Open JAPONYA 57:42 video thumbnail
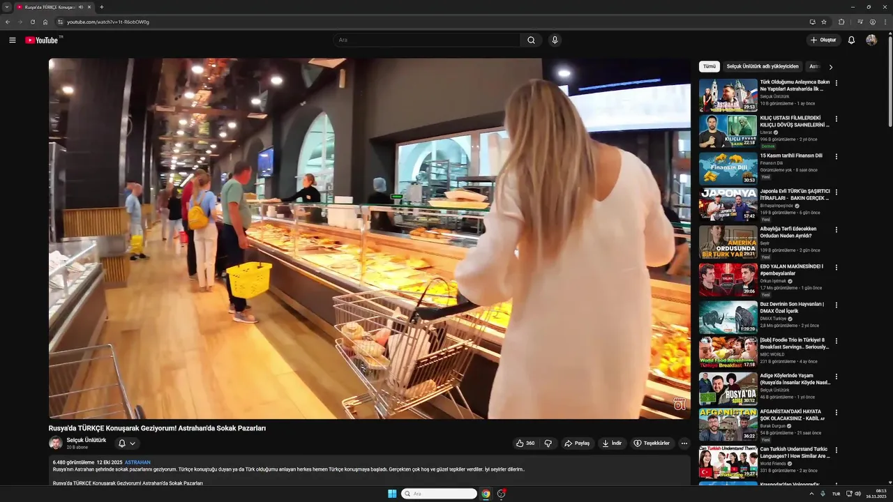The height and width of the screenshot is (502, 893). [x=728, y=204]
